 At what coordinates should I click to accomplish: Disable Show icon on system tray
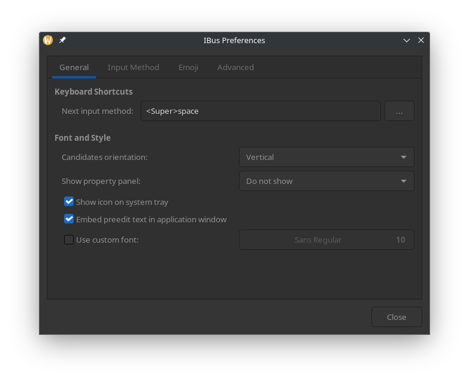click(x=69, y=202)
